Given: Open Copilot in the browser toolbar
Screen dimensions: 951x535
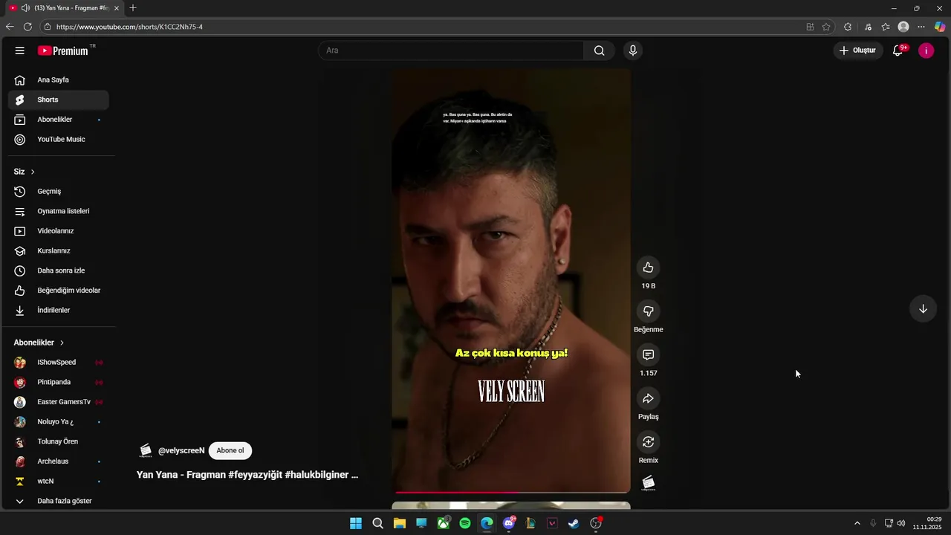Looking at the screenshot, I should [x=940, y=27].
